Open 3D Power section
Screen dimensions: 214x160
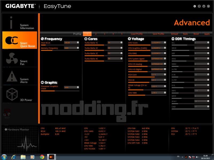[x=20, y=94]
